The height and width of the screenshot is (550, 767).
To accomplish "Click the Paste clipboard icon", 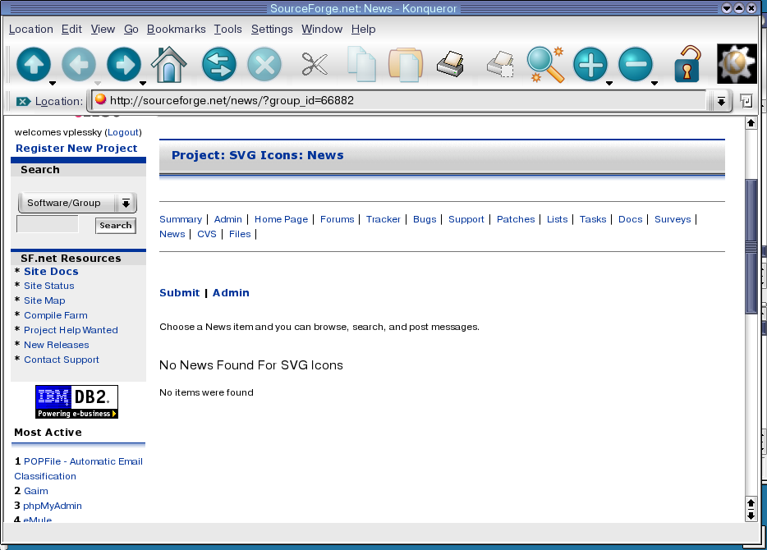I will pos(405,64).
